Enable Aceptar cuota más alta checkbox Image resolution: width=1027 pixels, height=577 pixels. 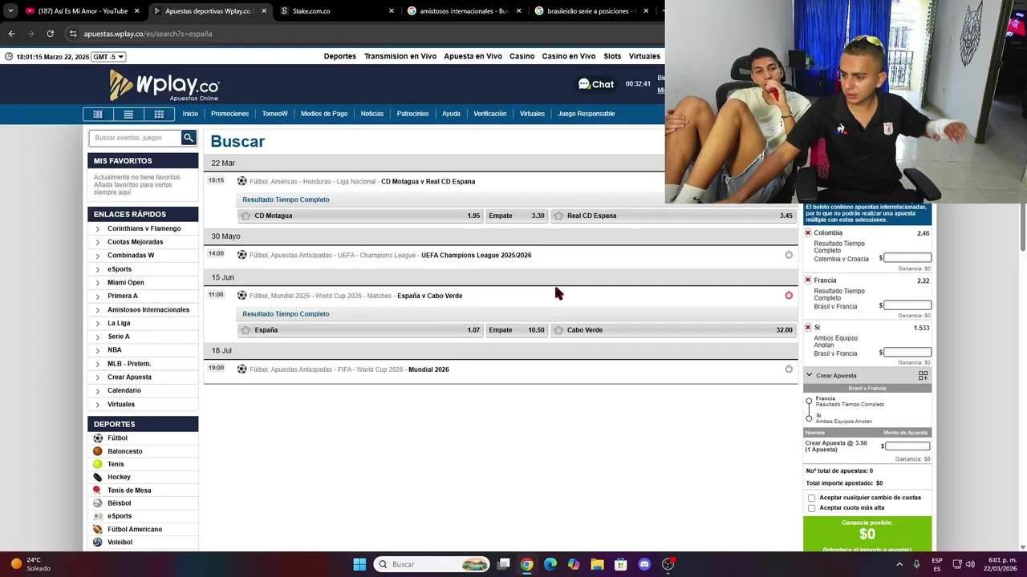pos(811,508)
